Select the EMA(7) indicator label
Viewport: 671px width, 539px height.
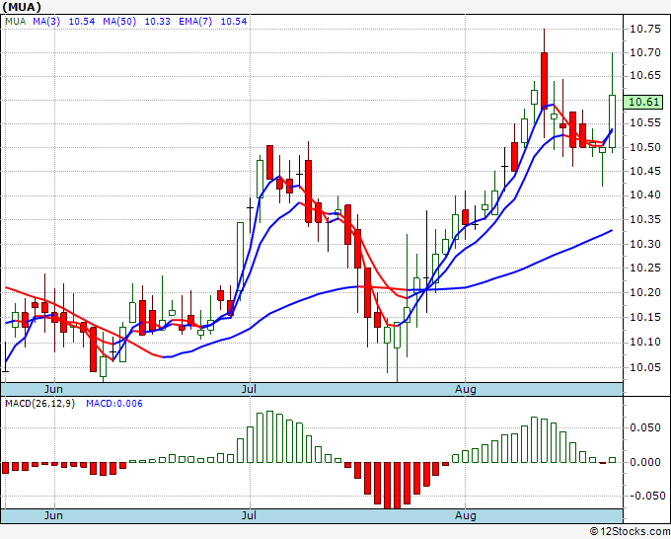point(195,22)
